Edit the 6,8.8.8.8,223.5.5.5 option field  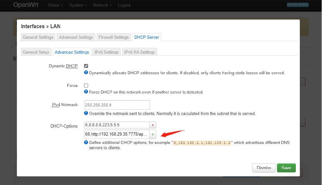point(116,125)
